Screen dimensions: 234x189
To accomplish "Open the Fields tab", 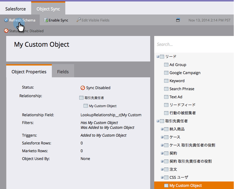I will click(63, 72).
